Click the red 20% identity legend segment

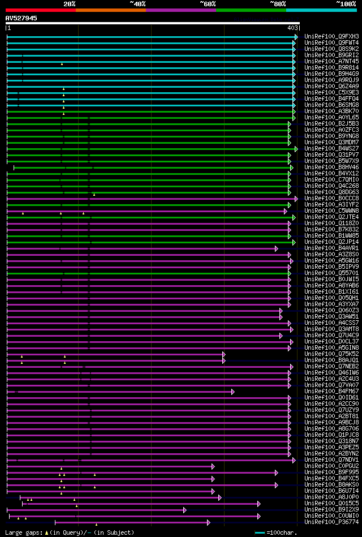tap(40, 10)
